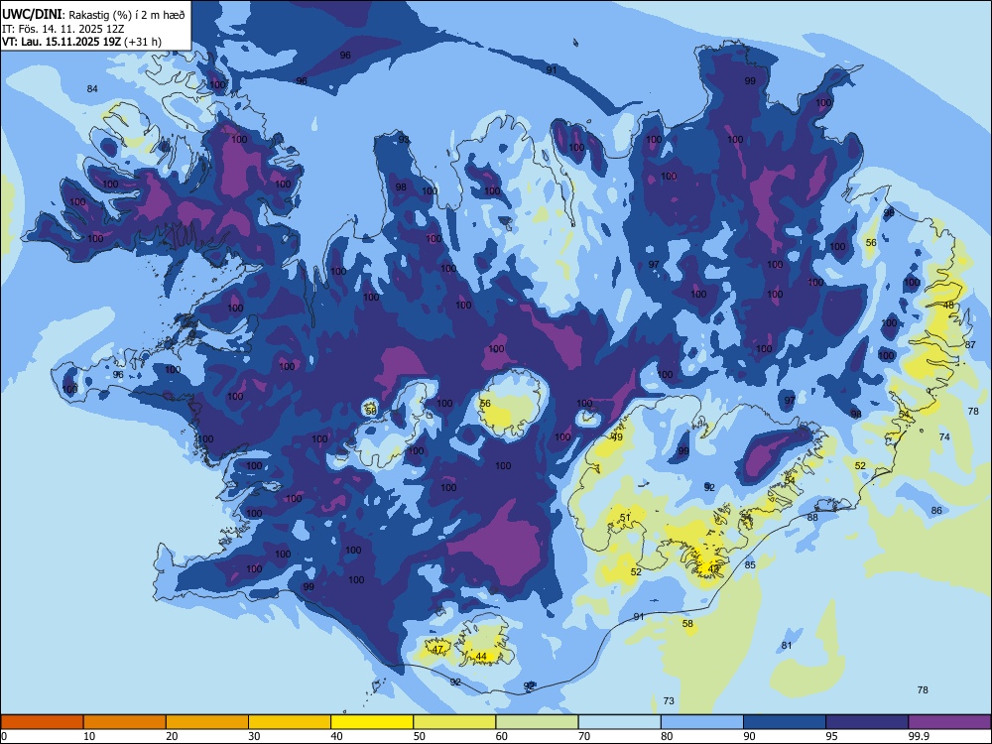
Task: Click the '74' humidity value on map
Action: pos(944,436)
